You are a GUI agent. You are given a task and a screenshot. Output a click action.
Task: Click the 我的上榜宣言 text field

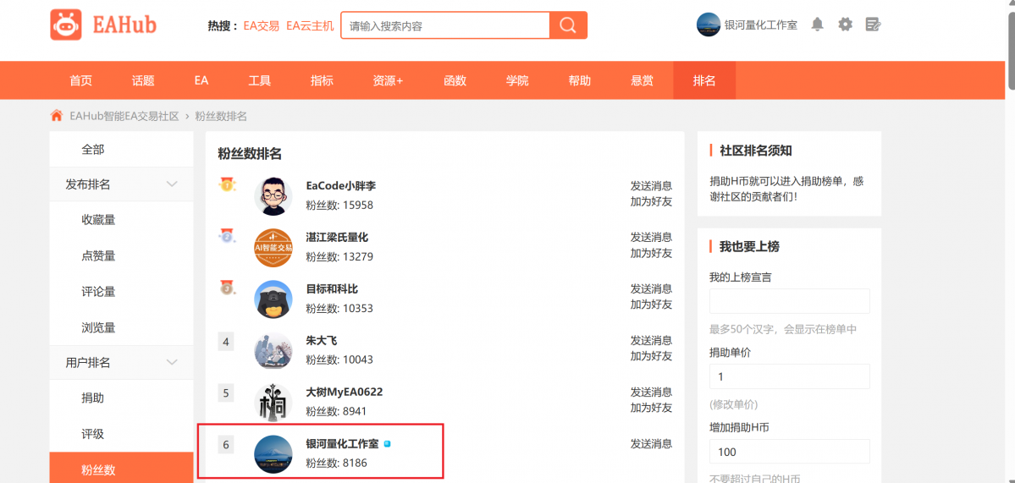point(790,301)
